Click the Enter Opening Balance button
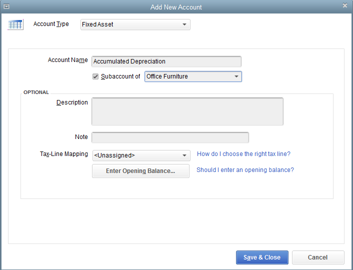The height and width of the screenshot is (270, 353). (x=140, y=171)
